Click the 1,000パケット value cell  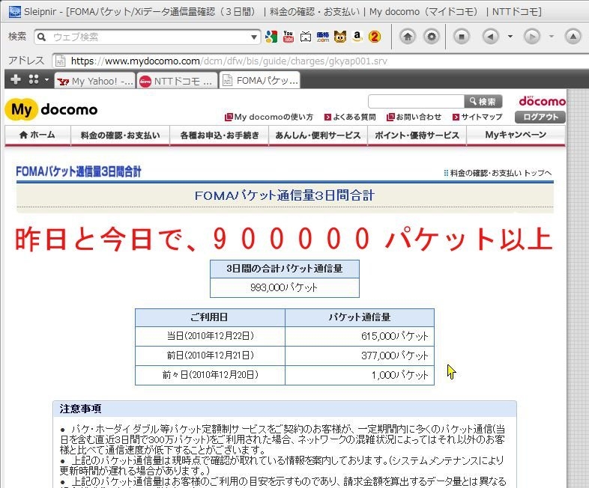pos(360,375)
